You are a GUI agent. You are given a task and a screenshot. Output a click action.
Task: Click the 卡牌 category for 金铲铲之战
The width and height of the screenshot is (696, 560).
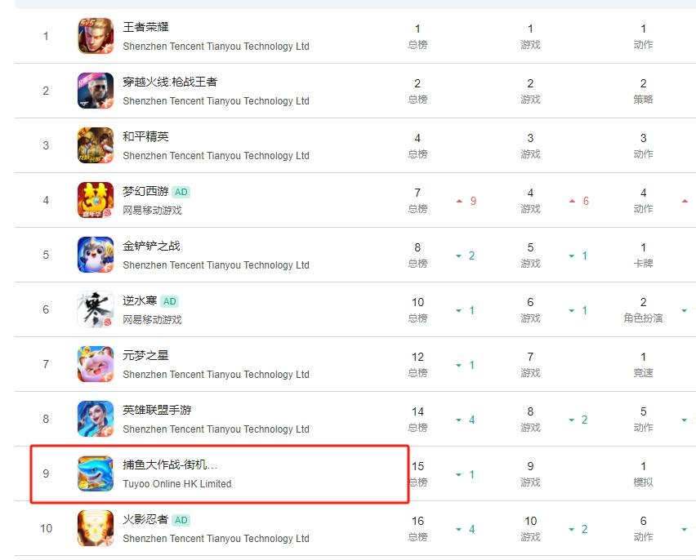[x=643, y=263]
